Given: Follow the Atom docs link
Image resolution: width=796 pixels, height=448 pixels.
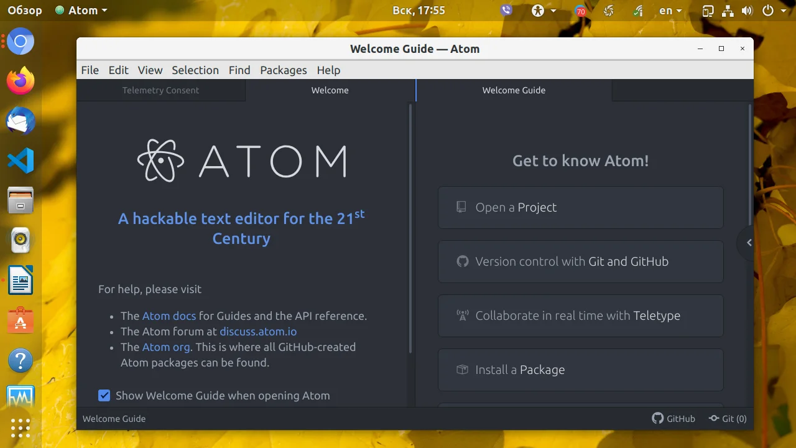Looking at the screenshot, I should [x=169, y=316].
